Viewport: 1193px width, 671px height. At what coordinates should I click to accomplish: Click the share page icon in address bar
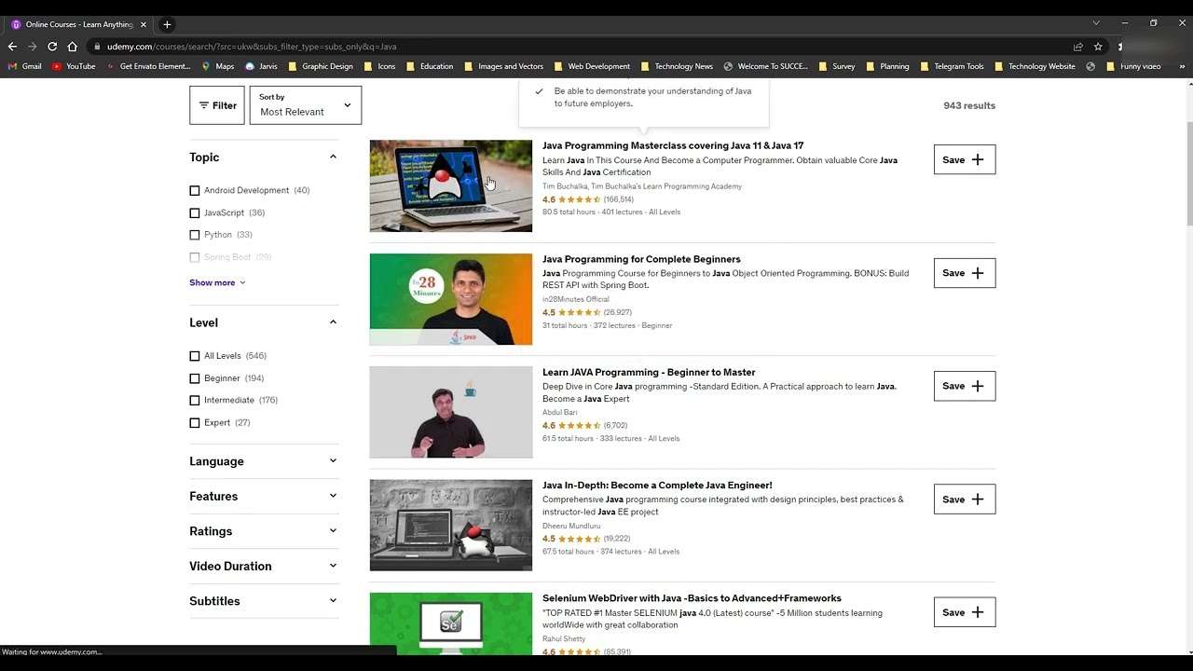1078,47
